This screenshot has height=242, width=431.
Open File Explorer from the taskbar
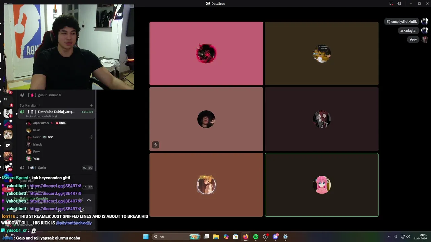tap(216, 237)
